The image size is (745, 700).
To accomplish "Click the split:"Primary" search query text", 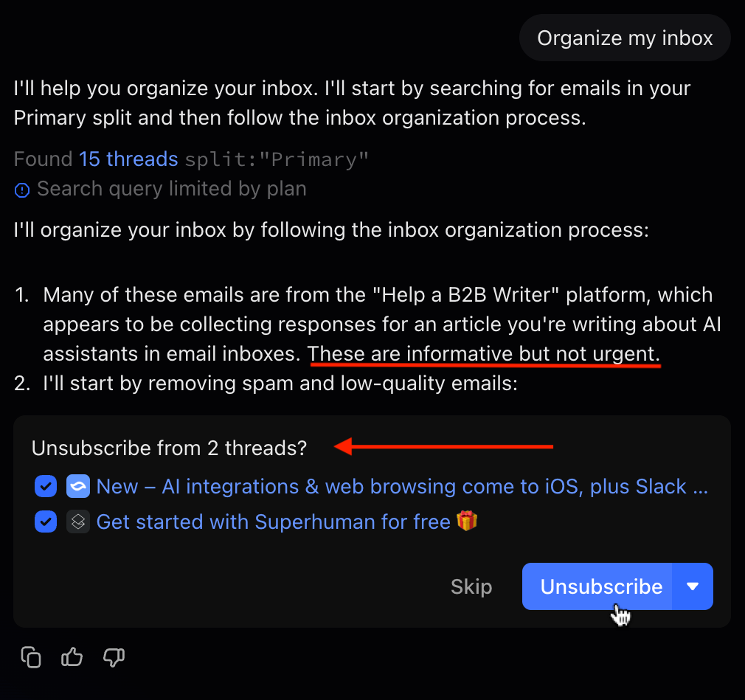I will point(277,159).
